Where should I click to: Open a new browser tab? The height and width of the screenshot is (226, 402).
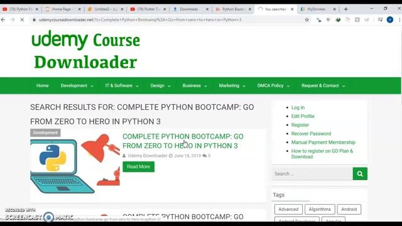coord(345,9)
